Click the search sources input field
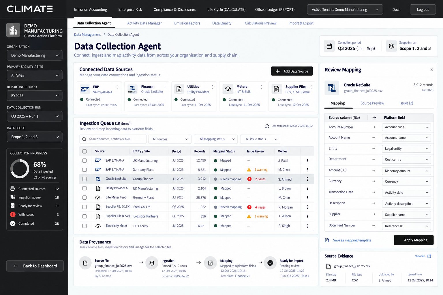 coord(113,139)
